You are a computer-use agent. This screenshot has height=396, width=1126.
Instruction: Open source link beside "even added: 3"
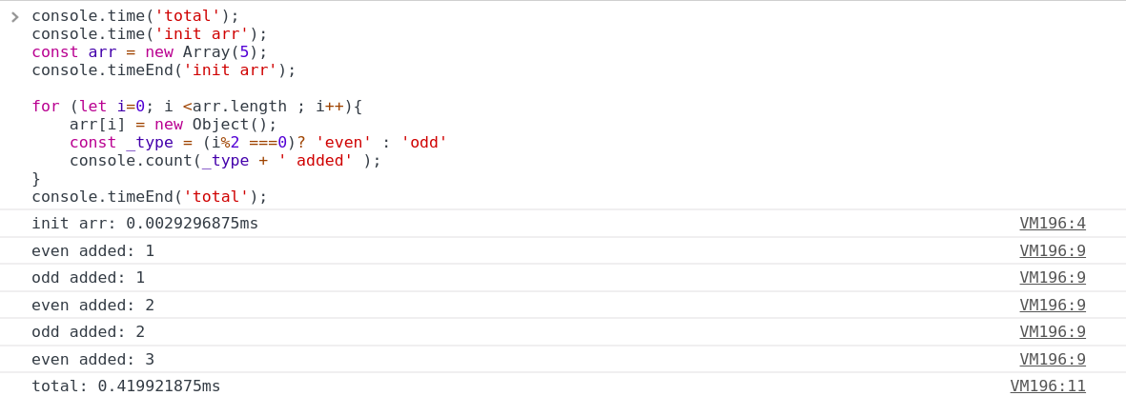tap(1053, 360)
